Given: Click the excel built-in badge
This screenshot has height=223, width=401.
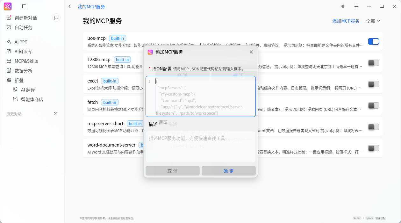Looking at the screenshot, I should pos(110,81).
